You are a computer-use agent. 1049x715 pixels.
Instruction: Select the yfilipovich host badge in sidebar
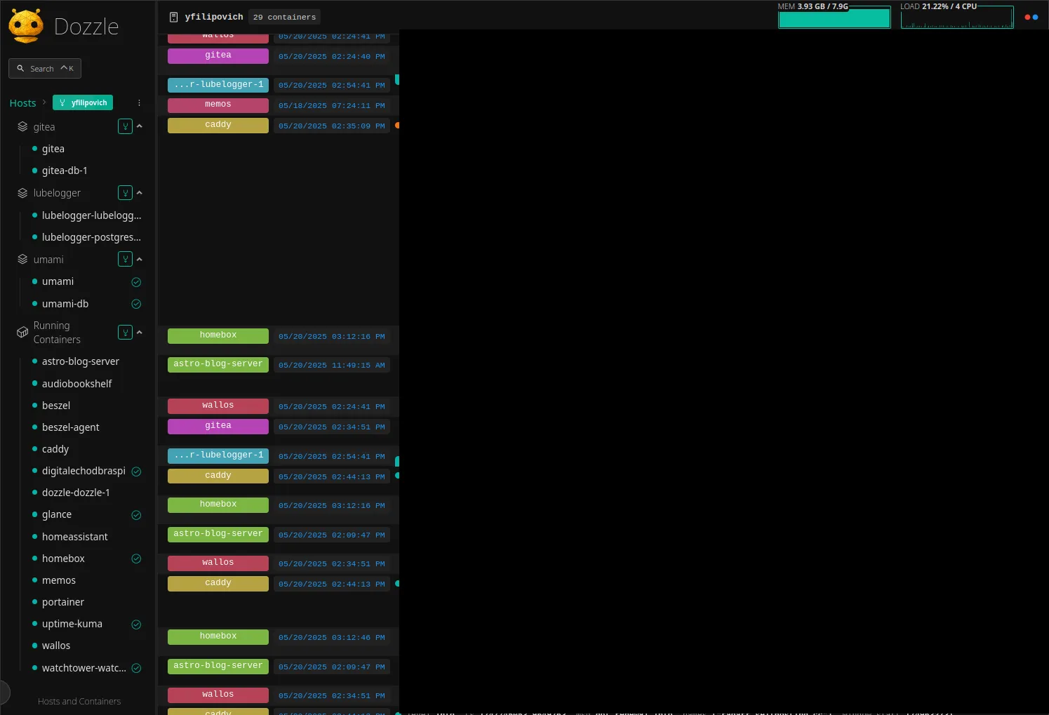point(83,102)
